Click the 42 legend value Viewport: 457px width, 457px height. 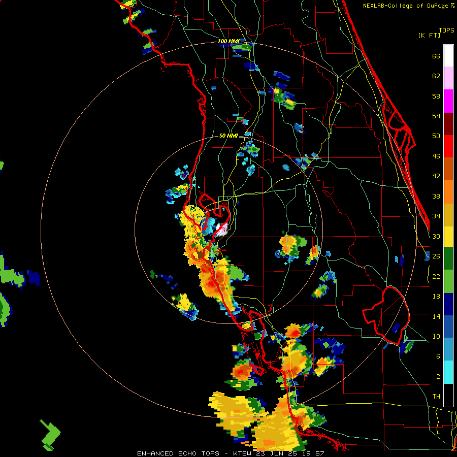click(436, 176)
